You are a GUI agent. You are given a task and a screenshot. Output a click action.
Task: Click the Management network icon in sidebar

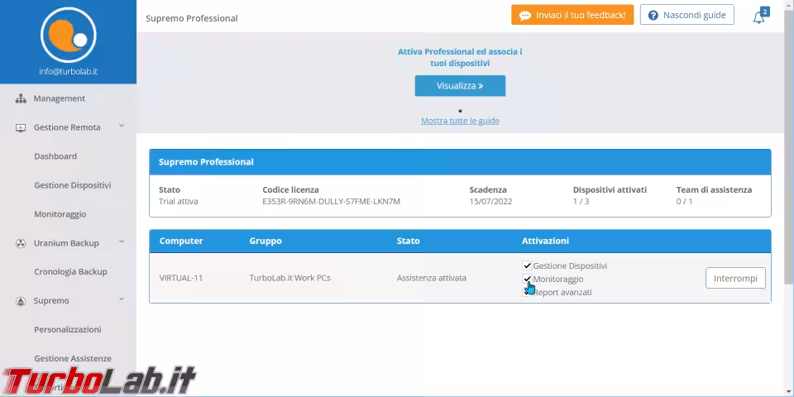21,98
